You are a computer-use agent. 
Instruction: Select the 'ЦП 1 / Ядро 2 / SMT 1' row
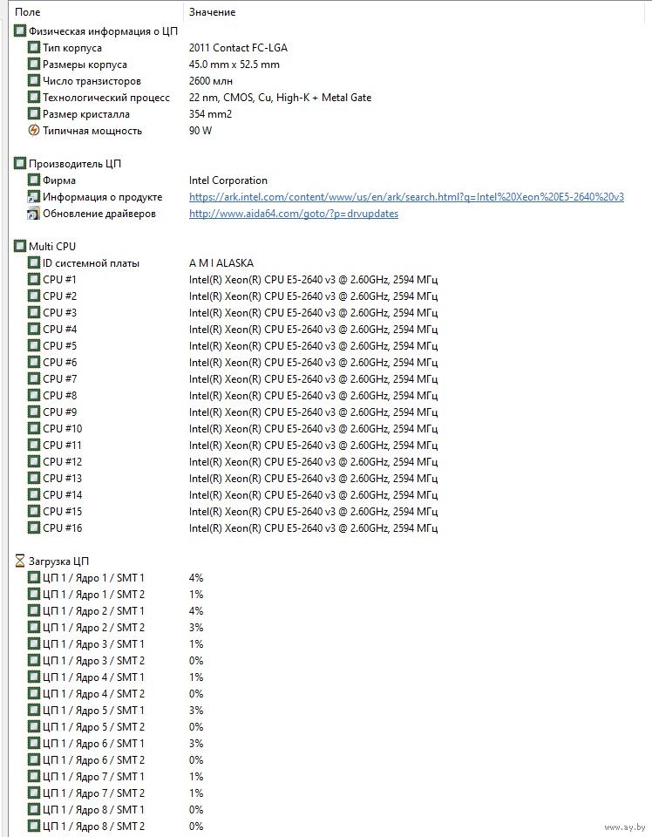point(93,610)
